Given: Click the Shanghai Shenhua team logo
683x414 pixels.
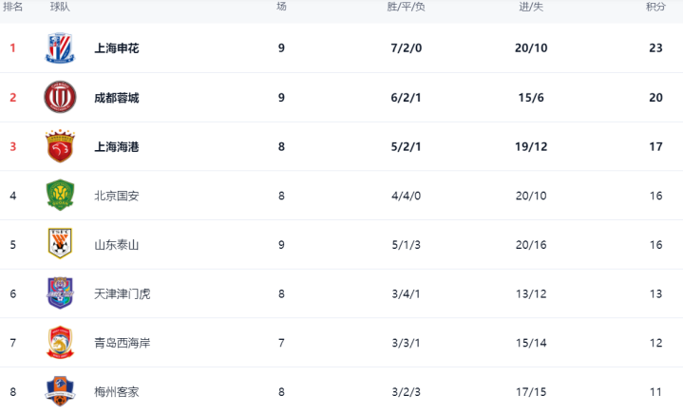Looking at the screenshot, I should pos(60,48).
